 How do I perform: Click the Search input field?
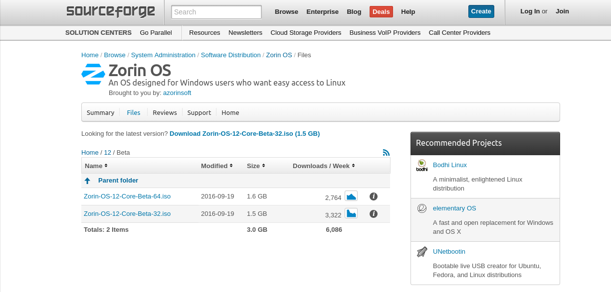click(x=216, y=12)
